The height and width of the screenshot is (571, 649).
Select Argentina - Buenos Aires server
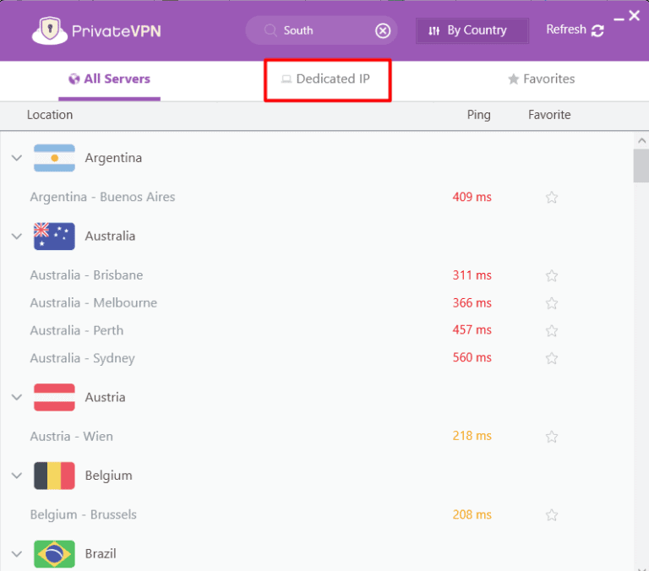coord(102,197)
